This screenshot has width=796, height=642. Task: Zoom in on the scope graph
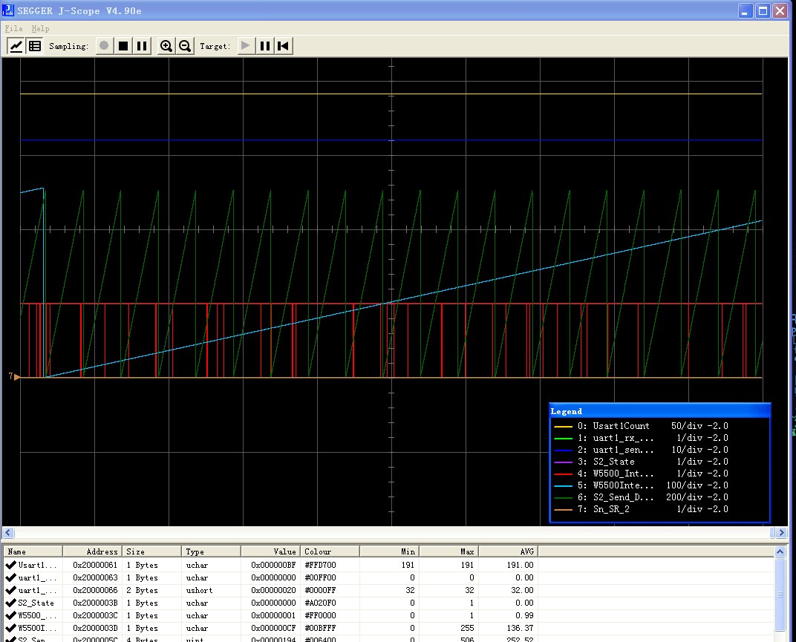coord(166,46)
